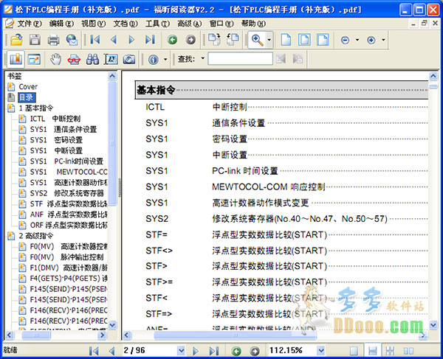Click the Actual Size page icon

(x=286, y=40)
